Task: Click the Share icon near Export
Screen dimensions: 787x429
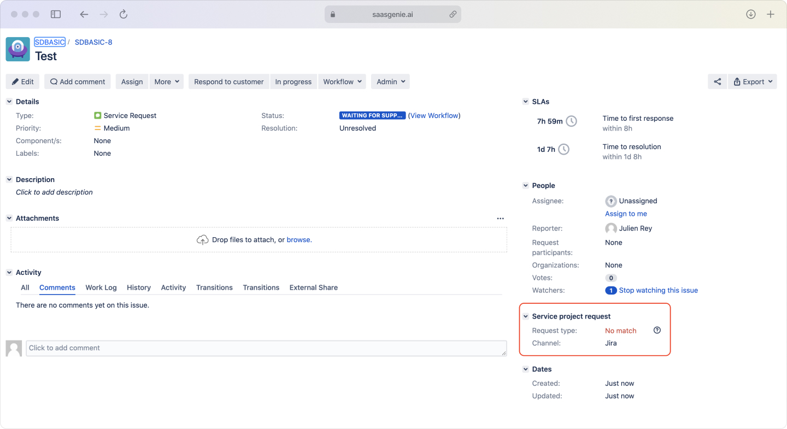Action: [717, 81]
